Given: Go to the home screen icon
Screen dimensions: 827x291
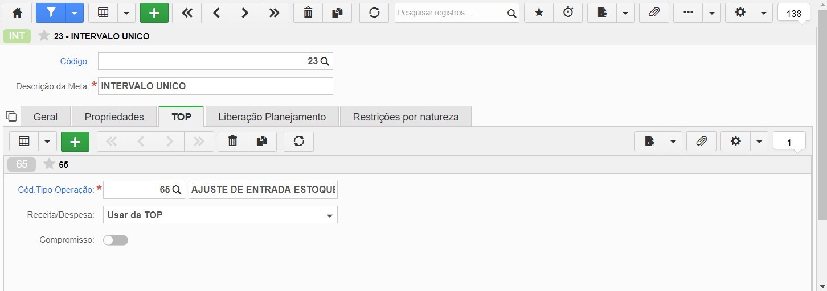Looking at the screenshot, I should [17, 13].
